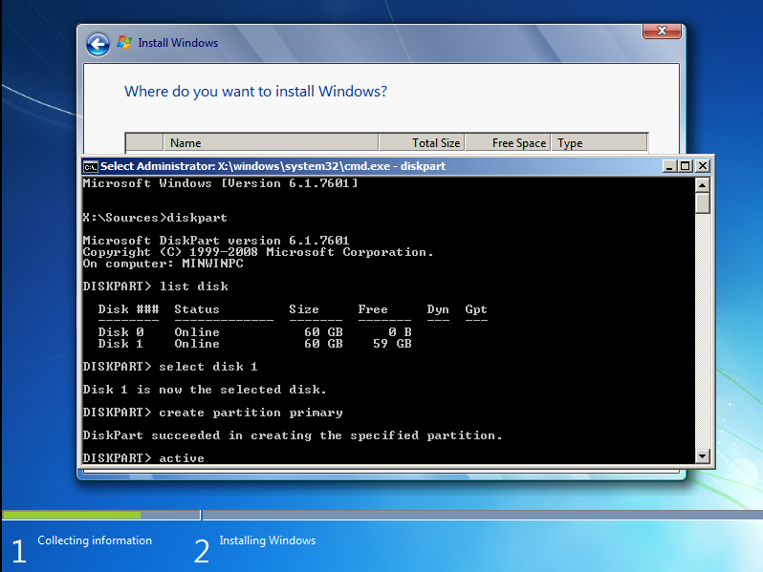Screen dimensions: 763x572
Task: Close the diskpart command prompt window
Action: click(x=702, y=166)
